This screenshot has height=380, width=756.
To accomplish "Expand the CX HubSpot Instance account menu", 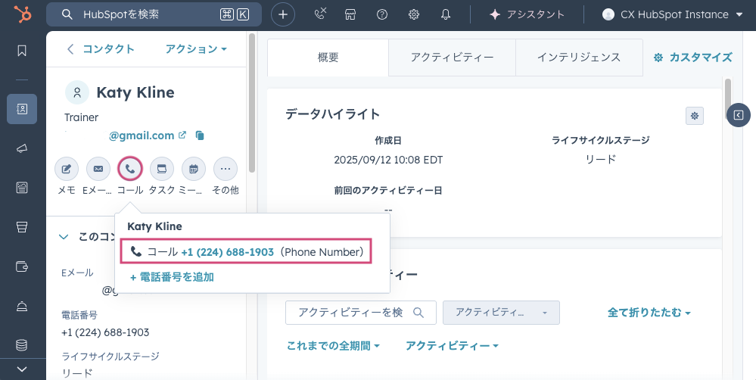I will (x=672, y=14).
